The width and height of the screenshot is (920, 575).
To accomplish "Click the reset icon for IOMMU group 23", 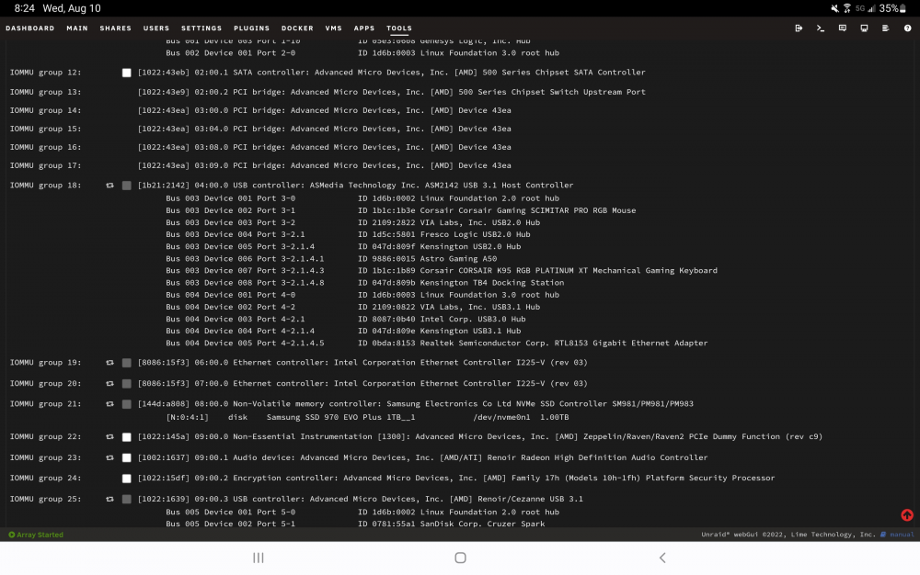I will (x=109, y=458).
